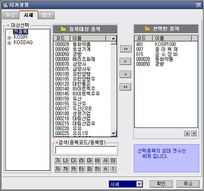Filter stocks with the 다 button
The height and width of the screenshot is (191, 204).
pyautogui.click(x=73, y=161)
